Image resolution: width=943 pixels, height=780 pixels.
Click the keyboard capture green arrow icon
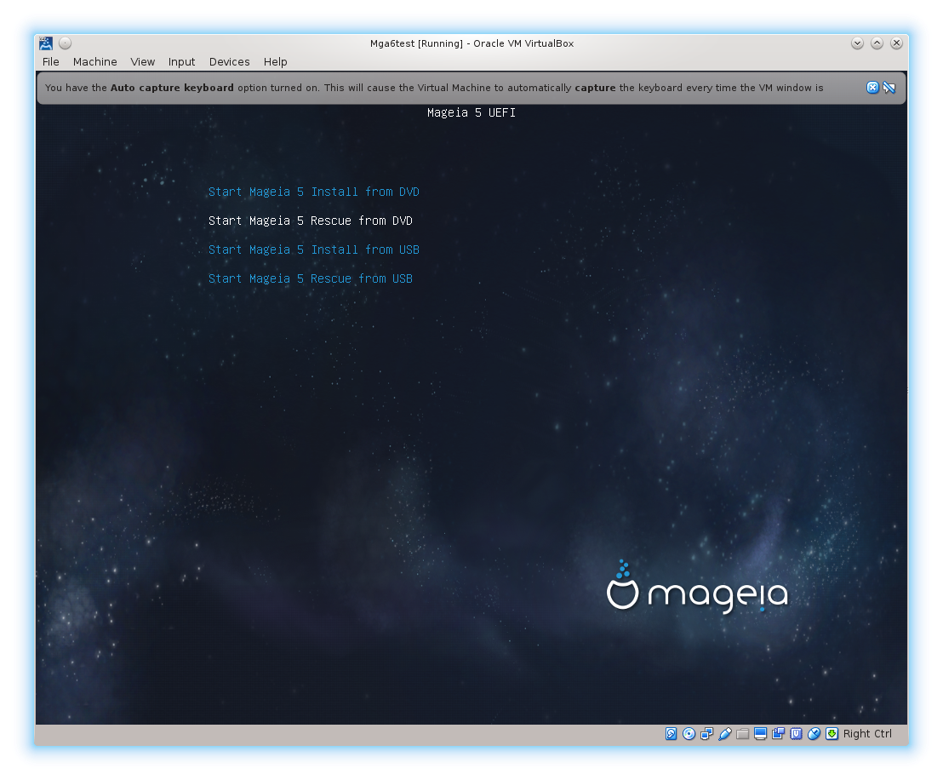[832, 734]
